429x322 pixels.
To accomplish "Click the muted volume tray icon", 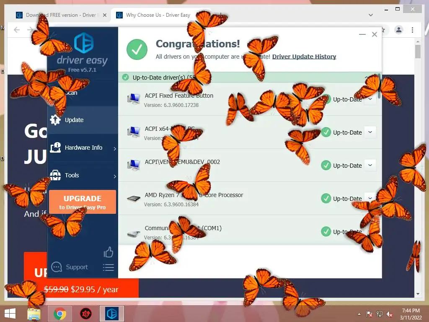I will (390, 314).
